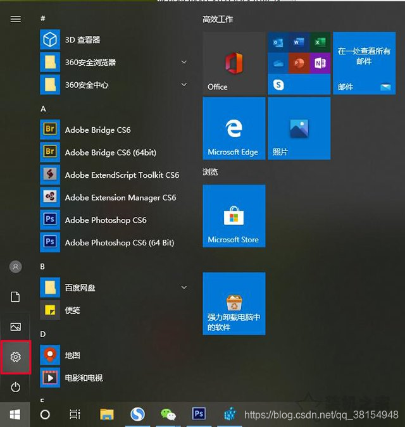
Task: Open the Office tile
Action: pos(234,63)
